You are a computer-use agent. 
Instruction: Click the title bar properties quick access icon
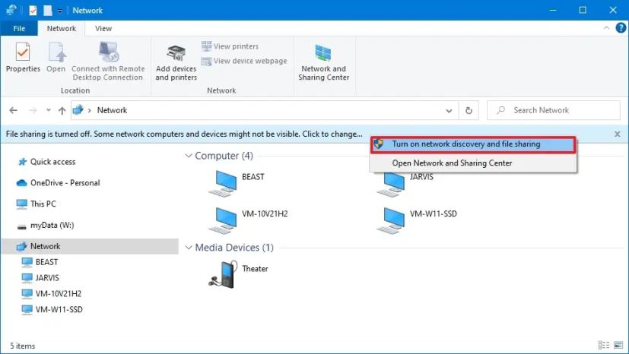coord(33,11)
